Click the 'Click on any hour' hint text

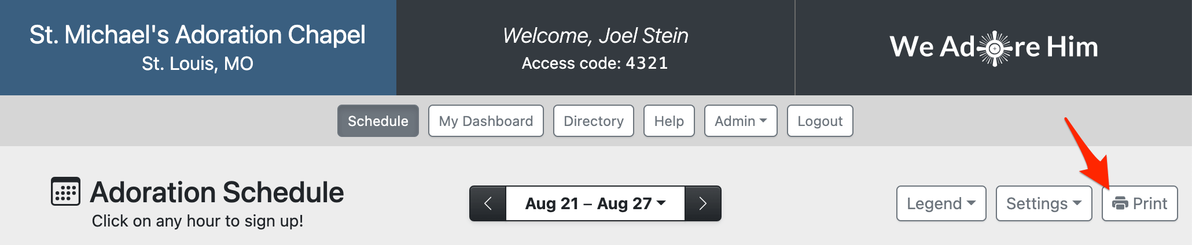(x=197, y=221)
